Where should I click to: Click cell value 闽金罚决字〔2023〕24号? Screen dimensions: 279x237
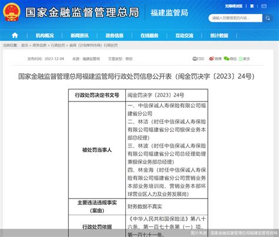click(x=156, y=96)
